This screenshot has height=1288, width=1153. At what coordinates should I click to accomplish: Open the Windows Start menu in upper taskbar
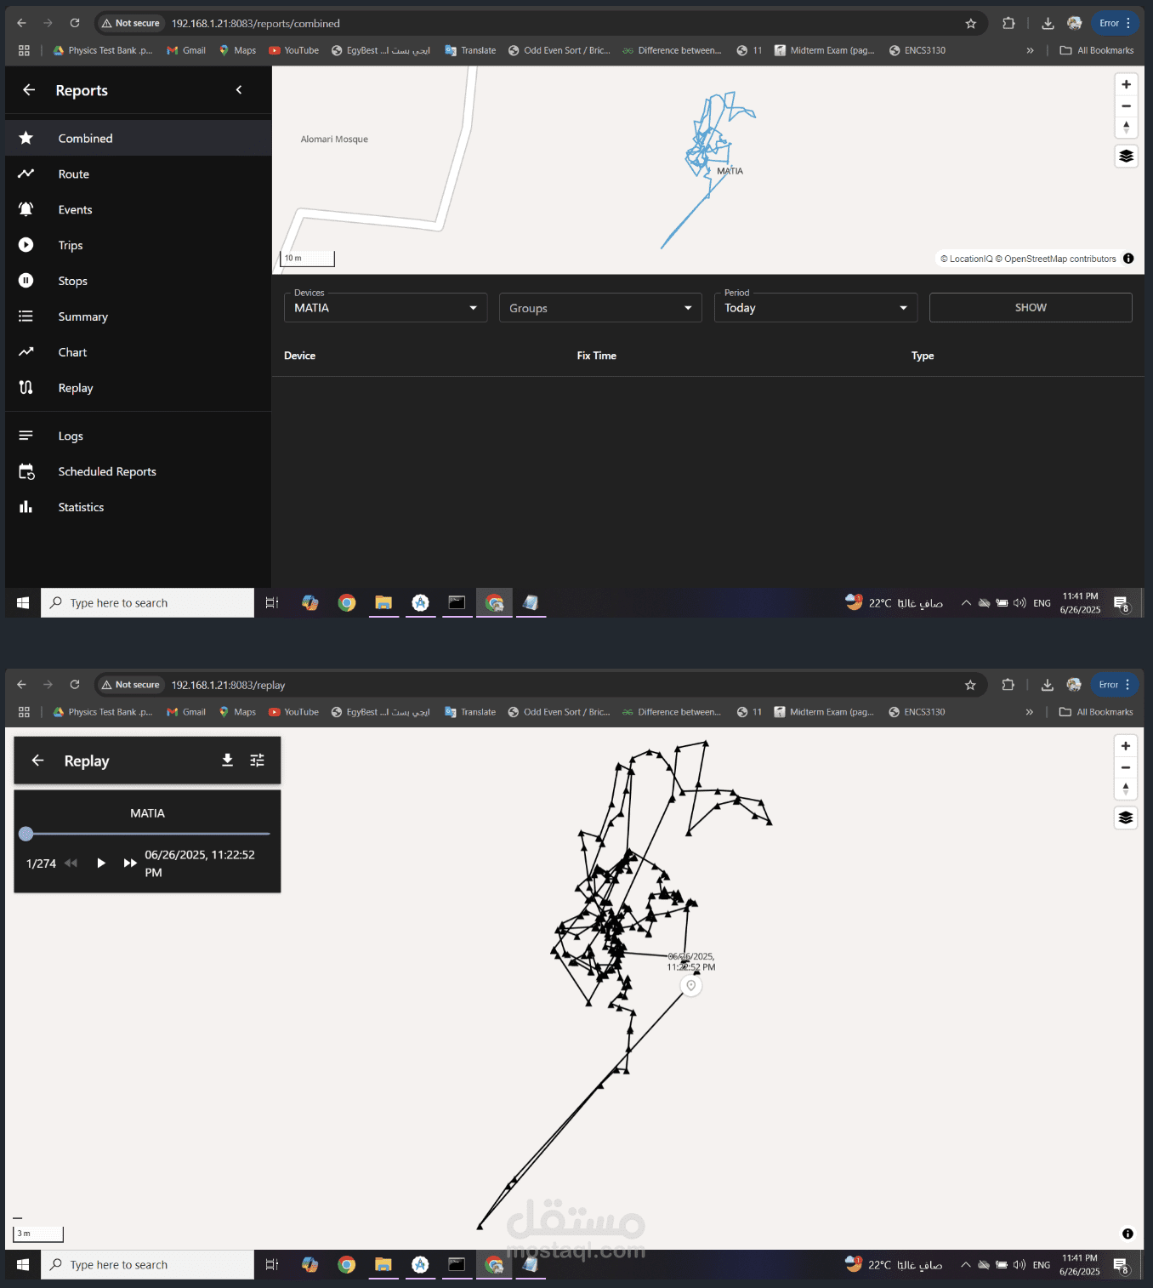coord(23,602)
